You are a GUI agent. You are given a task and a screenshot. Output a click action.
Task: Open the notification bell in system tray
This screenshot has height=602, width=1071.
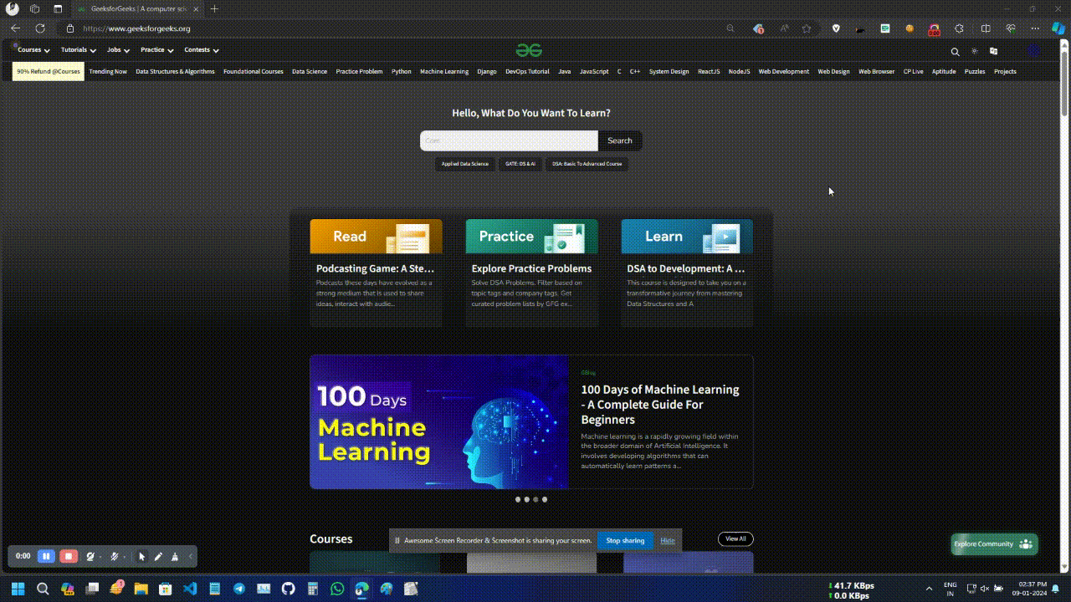(x=1056, y=589)
